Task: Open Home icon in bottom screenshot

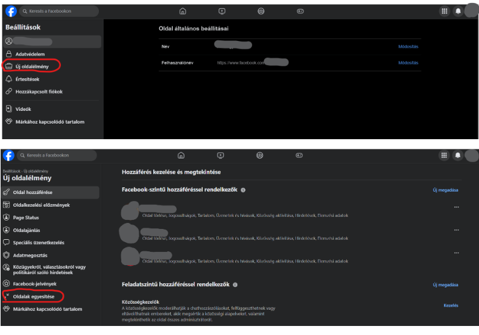Action: pos(181,155)
